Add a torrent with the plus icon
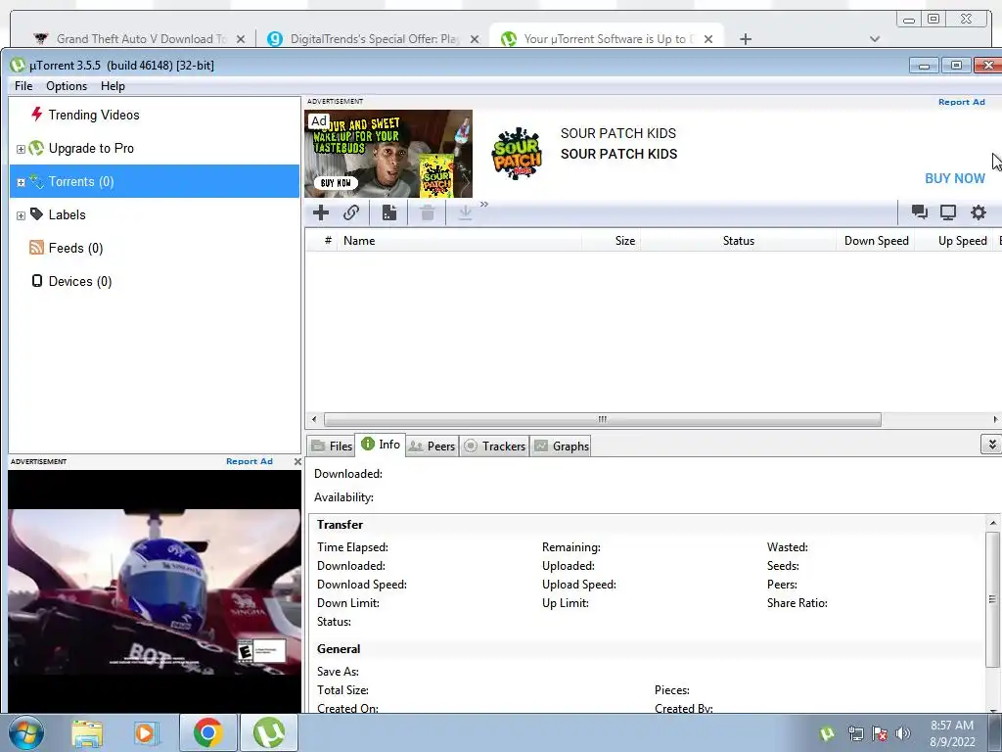This screenshot has width=1002, height=752. 321,212
